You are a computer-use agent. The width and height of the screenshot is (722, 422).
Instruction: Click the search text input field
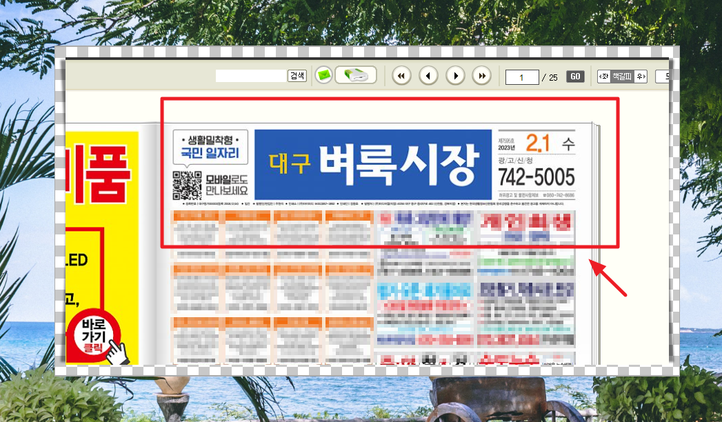tap(252, 76)
